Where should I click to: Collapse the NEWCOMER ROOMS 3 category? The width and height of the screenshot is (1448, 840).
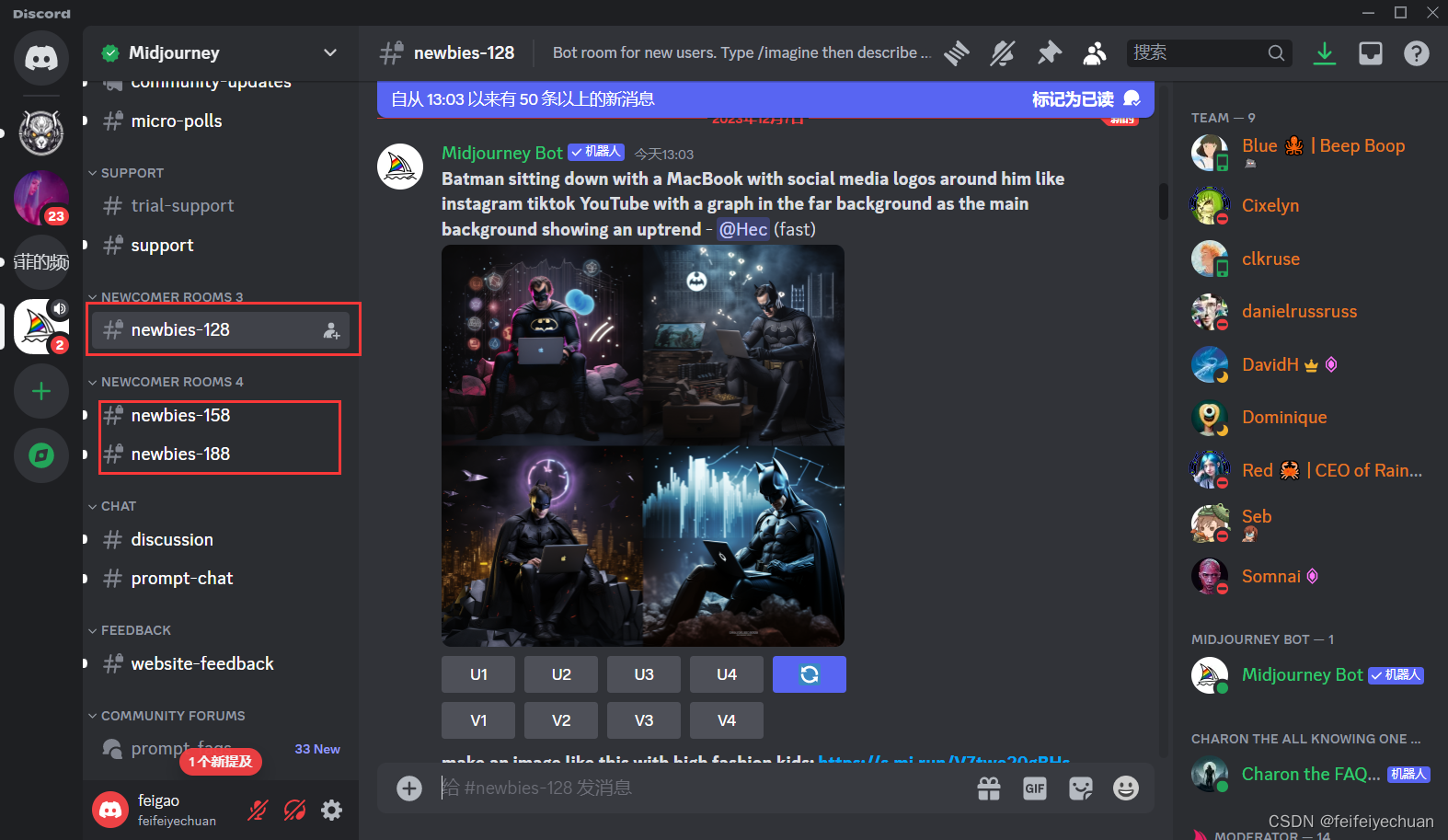[166, 296]
